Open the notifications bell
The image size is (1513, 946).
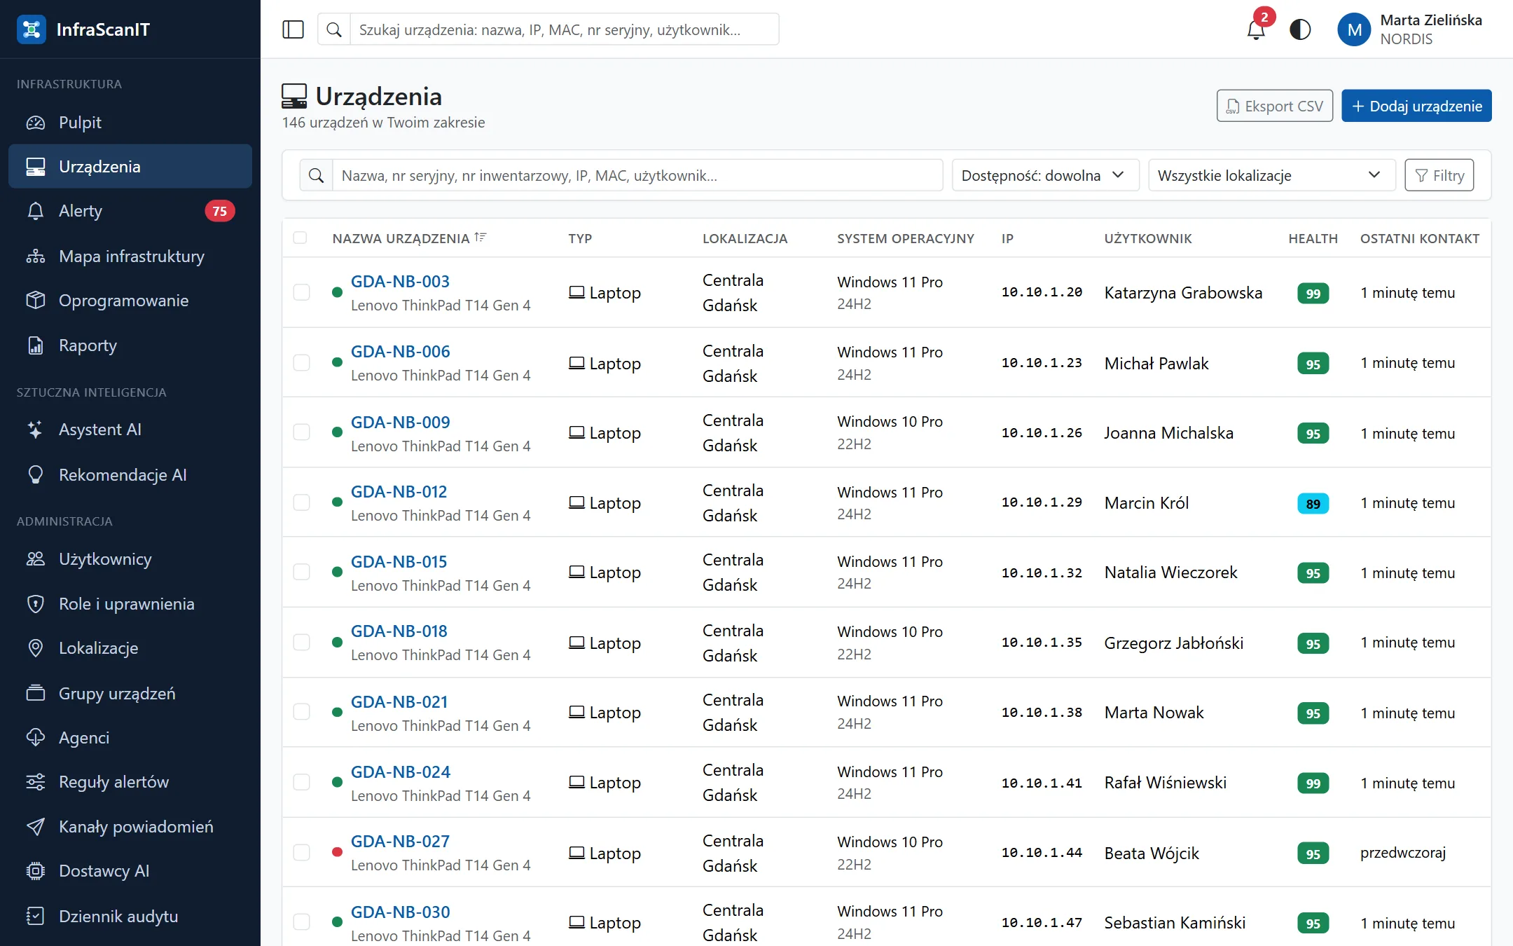1256,29
